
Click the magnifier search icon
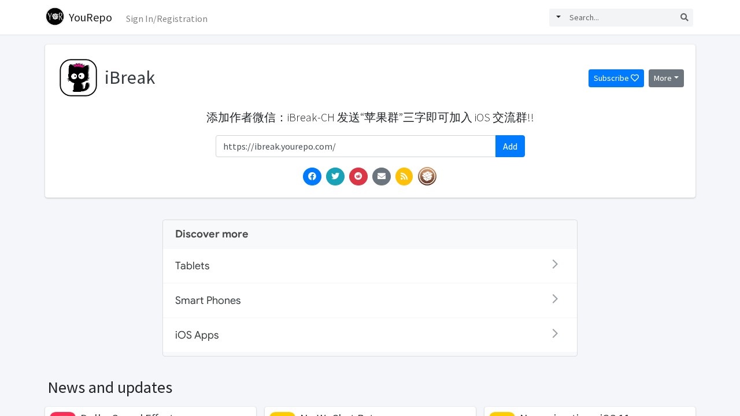point(684,17)
